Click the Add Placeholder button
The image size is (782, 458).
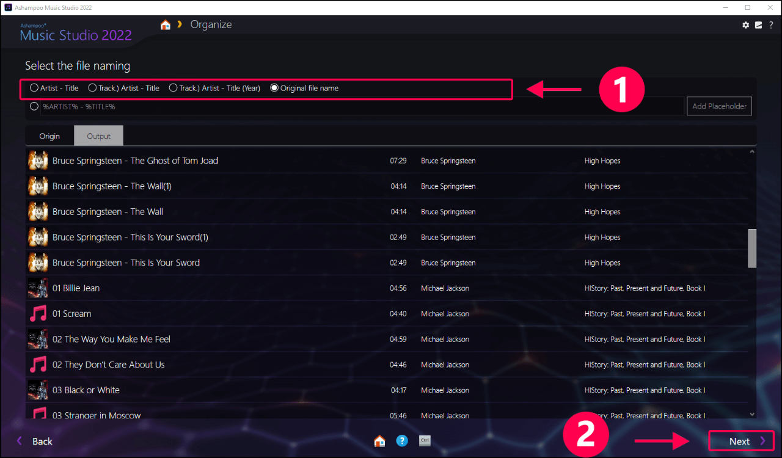719,106
